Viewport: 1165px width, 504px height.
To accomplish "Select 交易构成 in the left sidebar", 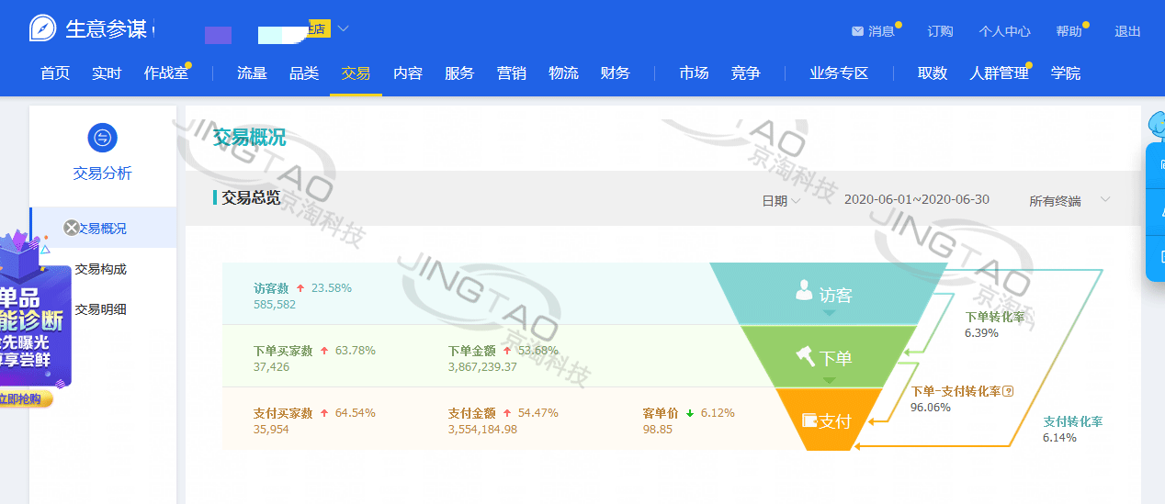I will coord(100,269).
